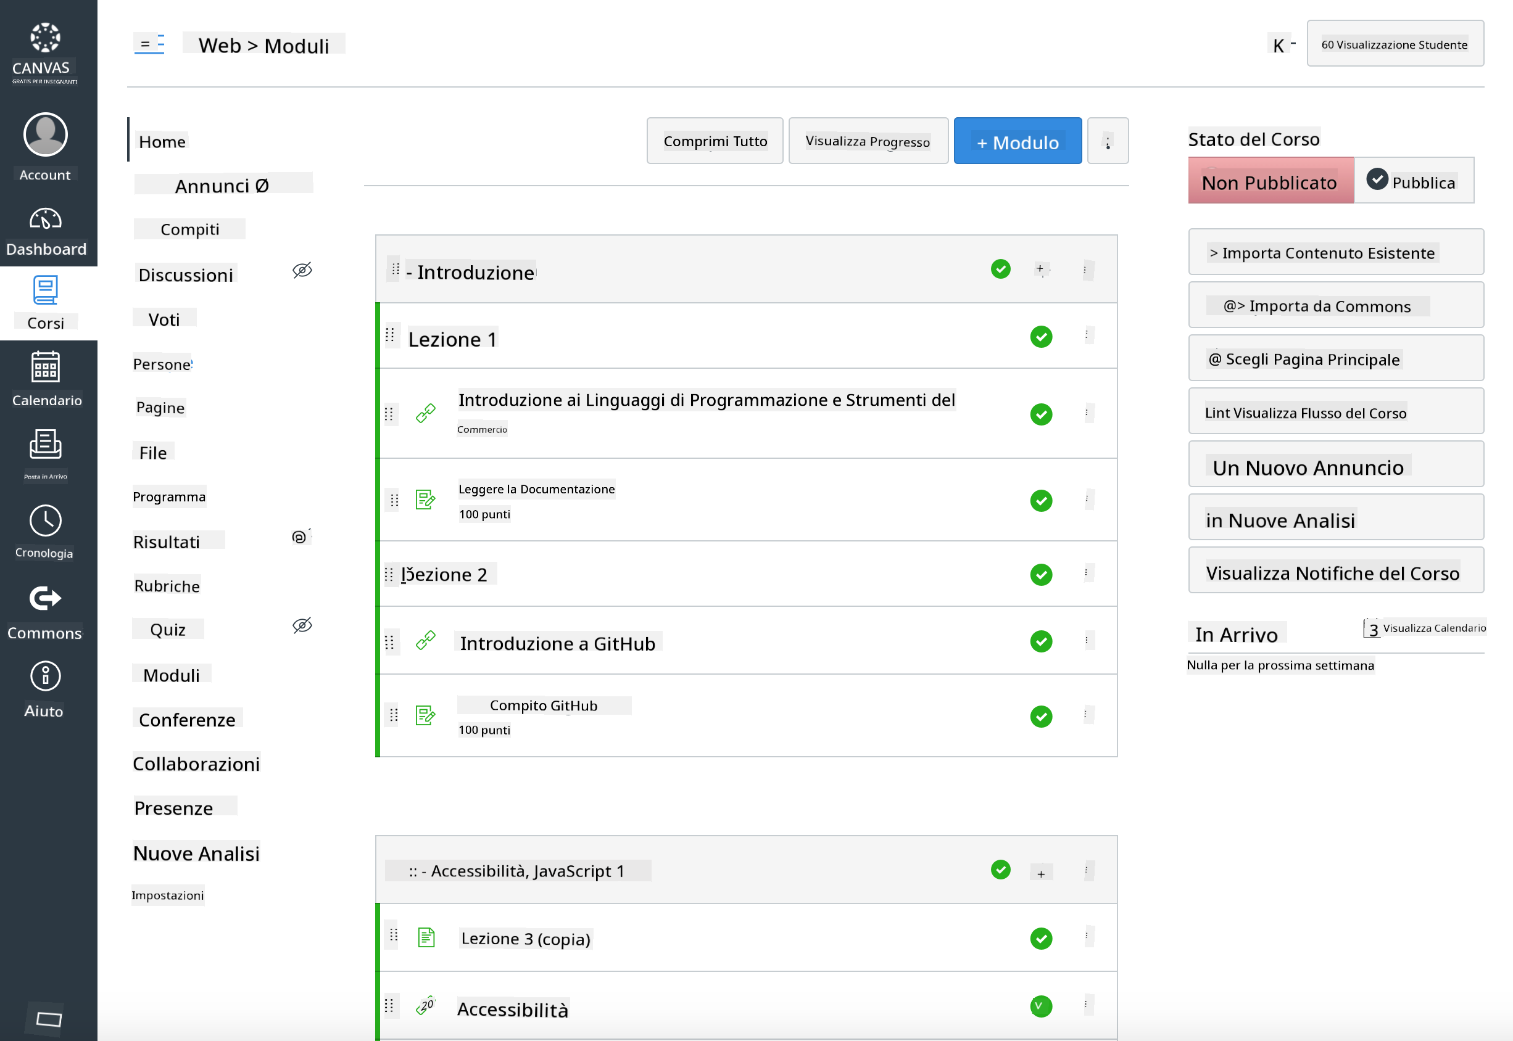Viewport: 1513px width, 1041px height.
Task: Go to Compiti in course navigation
Action: coord(190,229)
